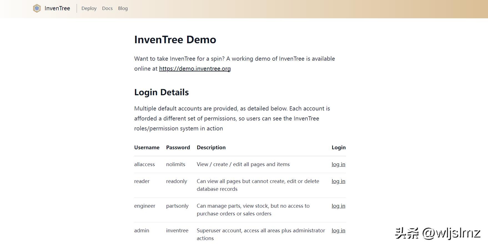Click log in for the admin account

coord(338,231)
